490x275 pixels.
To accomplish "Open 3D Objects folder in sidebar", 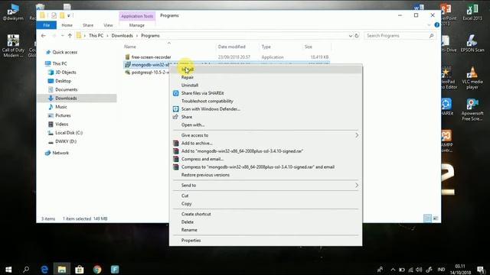I will click(66, 73).
